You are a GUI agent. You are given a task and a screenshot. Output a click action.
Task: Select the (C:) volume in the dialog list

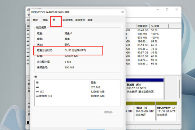[42, 92]
